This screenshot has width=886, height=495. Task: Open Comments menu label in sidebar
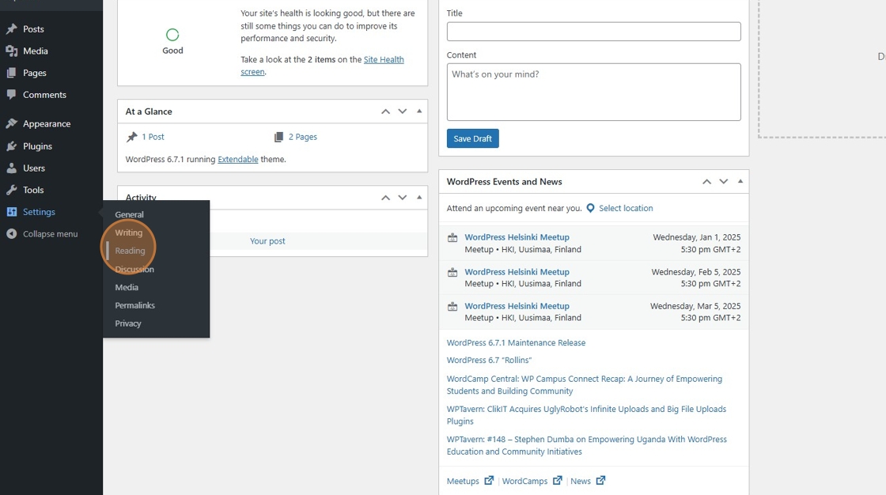pos(44,95)
